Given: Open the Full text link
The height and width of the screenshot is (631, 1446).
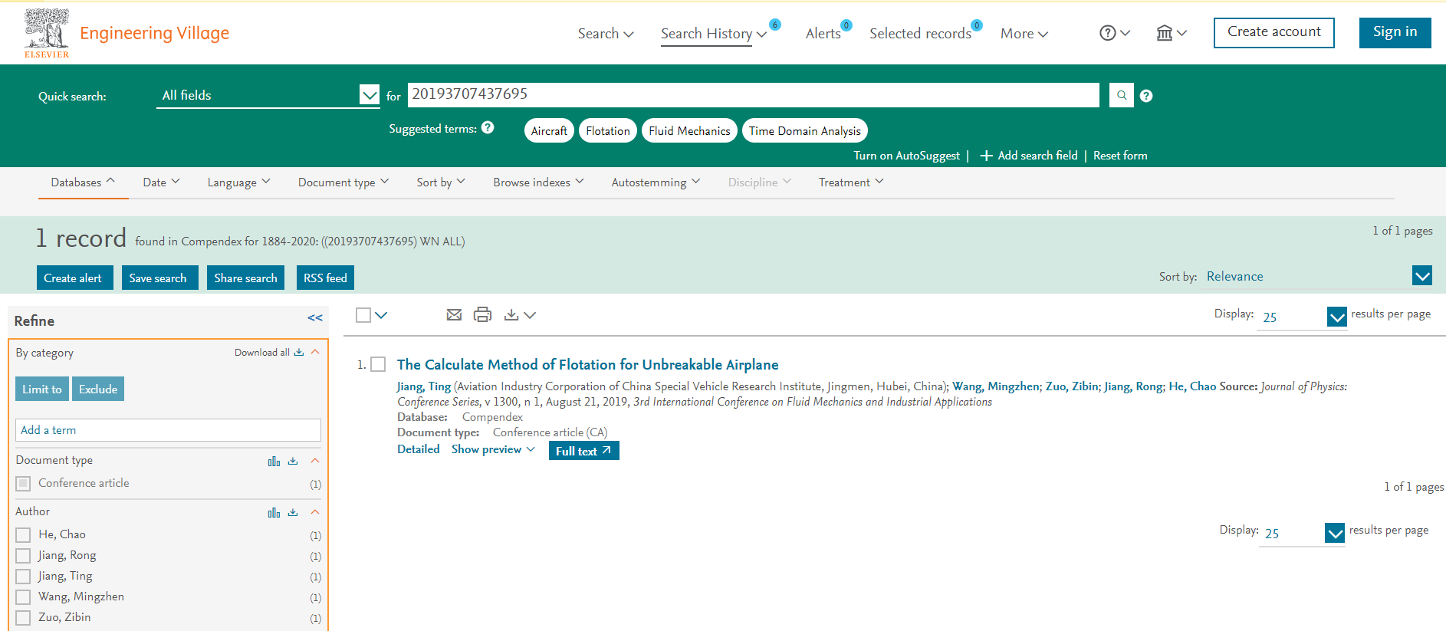Looking at the screenshot, I should [583, 451].
